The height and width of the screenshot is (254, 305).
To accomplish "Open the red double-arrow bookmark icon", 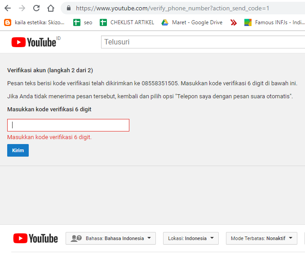I will tap(234, 22).
